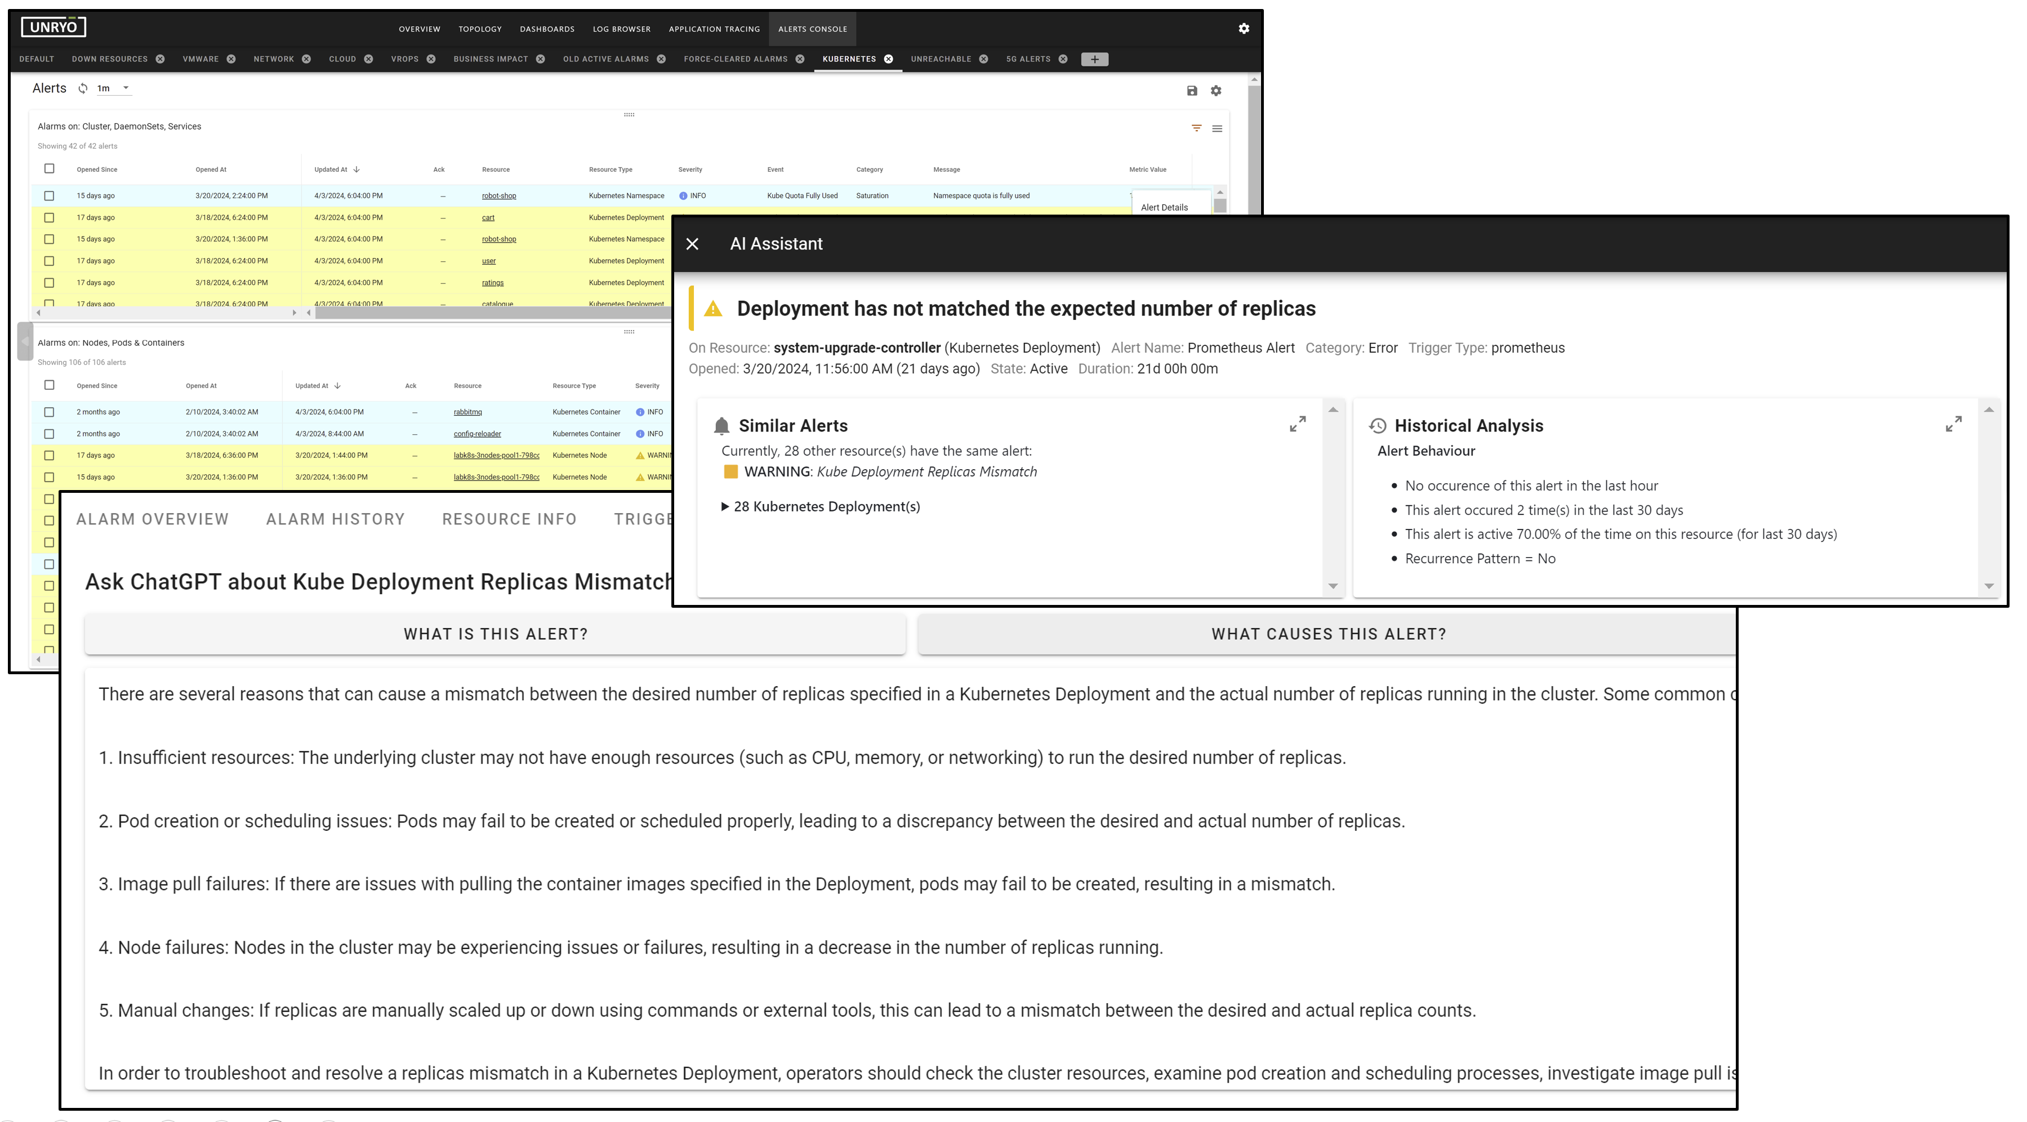The width and height of the screenshot is (2027, 1122).
Task: Open the Log Browser
Action: (622, 29)
